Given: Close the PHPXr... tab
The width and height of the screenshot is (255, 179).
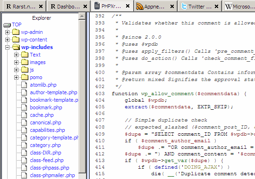Looking at the screenshot, I should coord(128,6).
